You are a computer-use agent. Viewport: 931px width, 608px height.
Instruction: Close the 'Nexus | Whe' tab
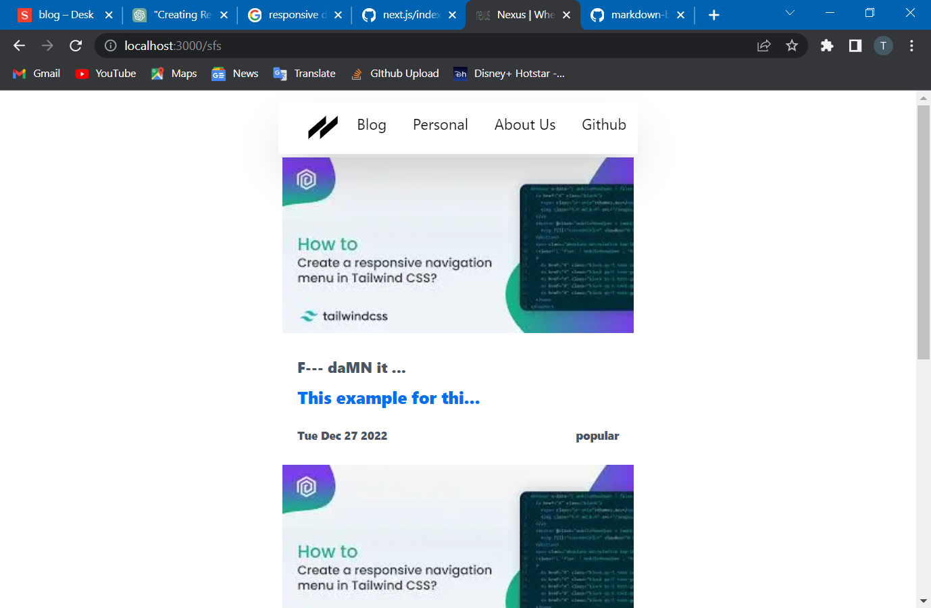coord(566,15)
